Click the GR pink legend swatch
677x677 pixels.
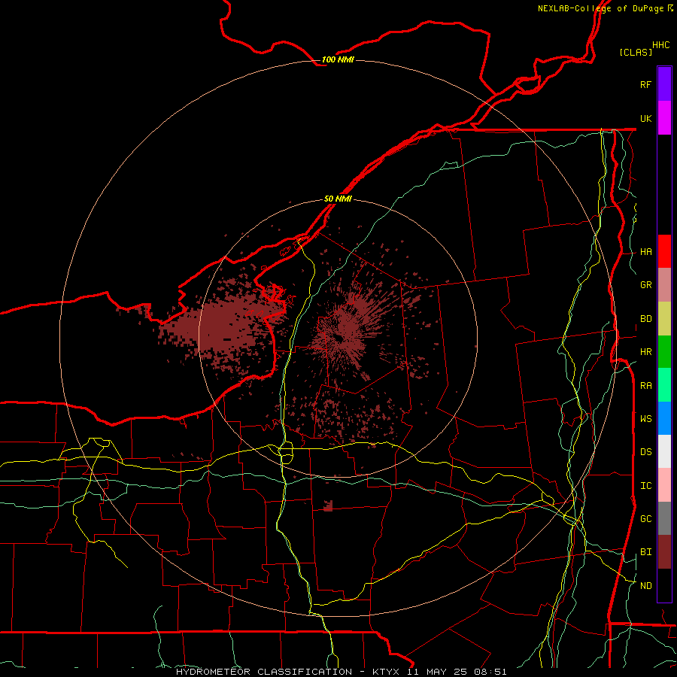664,285
